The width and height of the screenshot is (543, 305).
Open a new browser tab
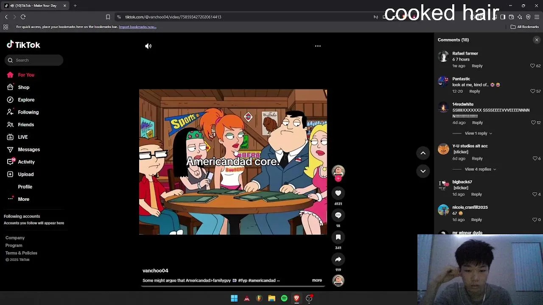click(75, 6)
